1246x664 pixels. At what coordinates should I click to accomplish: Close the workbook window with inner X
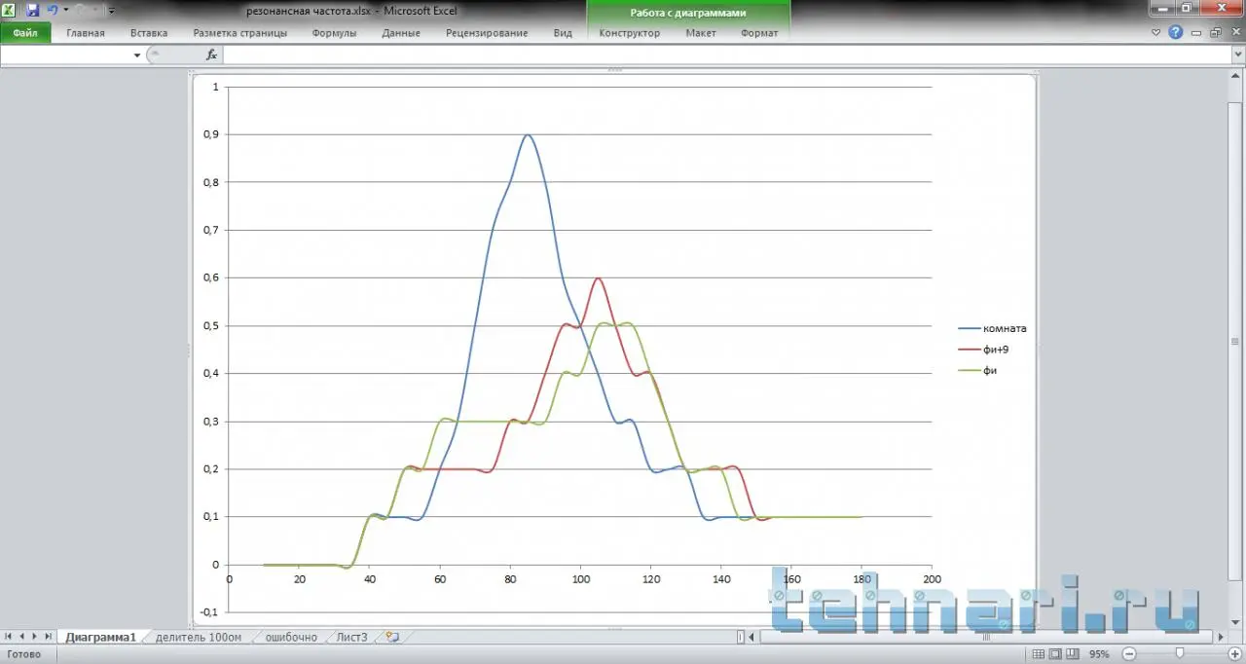pos(1234,32)
